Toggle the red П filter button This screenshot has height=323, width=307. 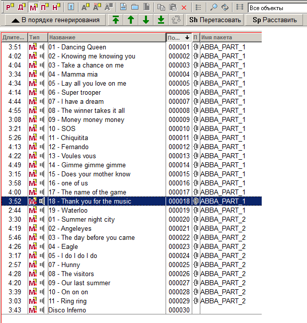45,8
